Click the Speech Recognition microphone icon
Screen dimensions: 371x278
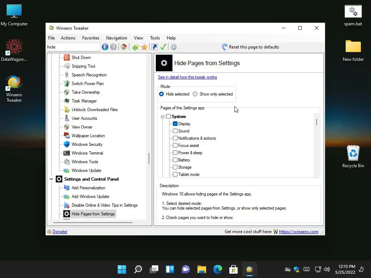coord(67,75)
